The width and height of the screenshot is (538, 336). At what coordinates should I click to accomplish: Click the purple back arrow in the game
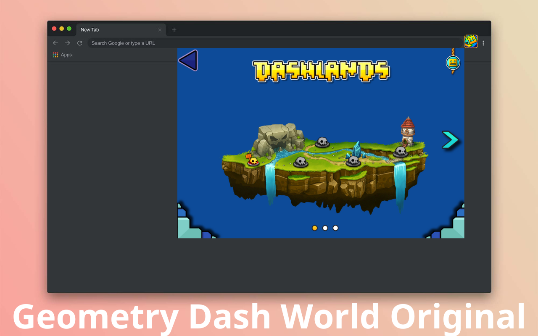[187, 60]
